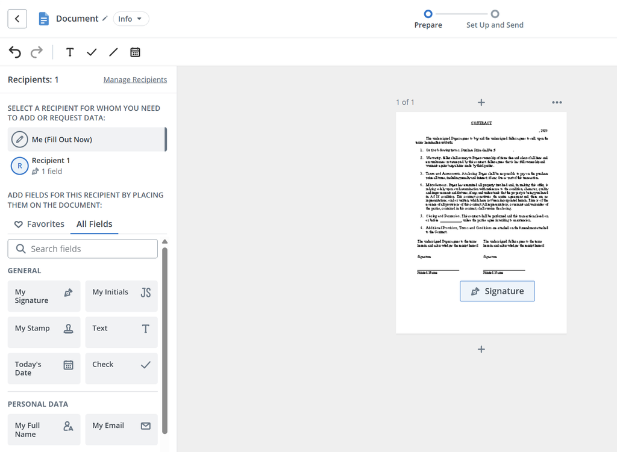Click the contract page thumbnail
Screen dimensions: 617x452
tap(481, 223)
